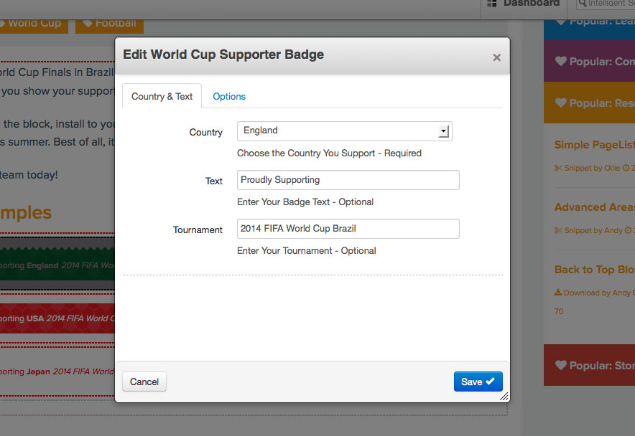The width and height of the screenshot is (635, 436).
Task: Click the snippet scissors icon by Andy
Action: 558,230
